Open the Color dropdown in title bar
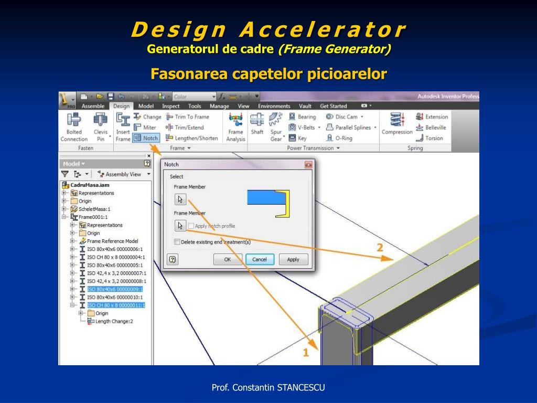The image size is (537, 403). [x=194, y=97]
